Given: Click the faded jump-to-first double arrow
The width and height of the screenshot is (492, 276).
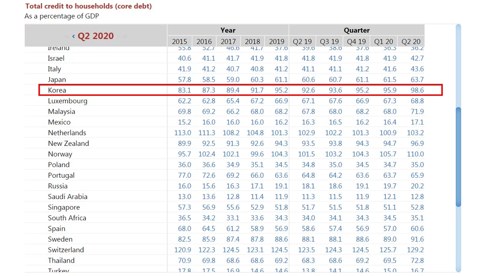Looking at the screenshot, I should point(67,36).
